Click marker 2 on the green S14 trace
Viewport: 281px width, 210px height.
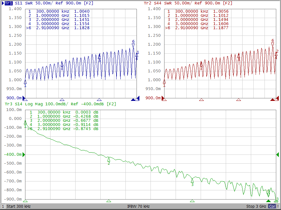click(109, 159)
